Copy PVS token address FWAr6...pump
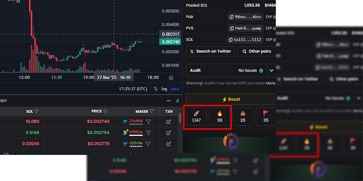The height and width of the screenshot is (181, 363). 245,28
